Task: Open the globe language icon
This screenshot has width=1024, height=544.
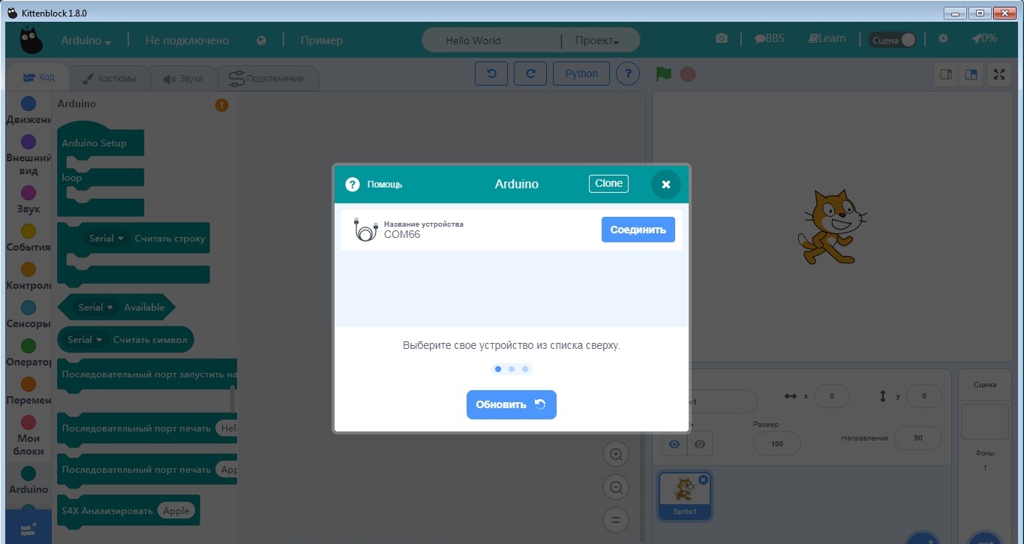Action: tap(261, 41)
